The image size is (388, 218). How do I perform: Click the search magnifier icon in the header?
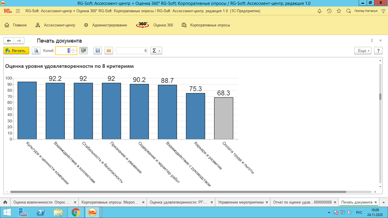[349, 11]
